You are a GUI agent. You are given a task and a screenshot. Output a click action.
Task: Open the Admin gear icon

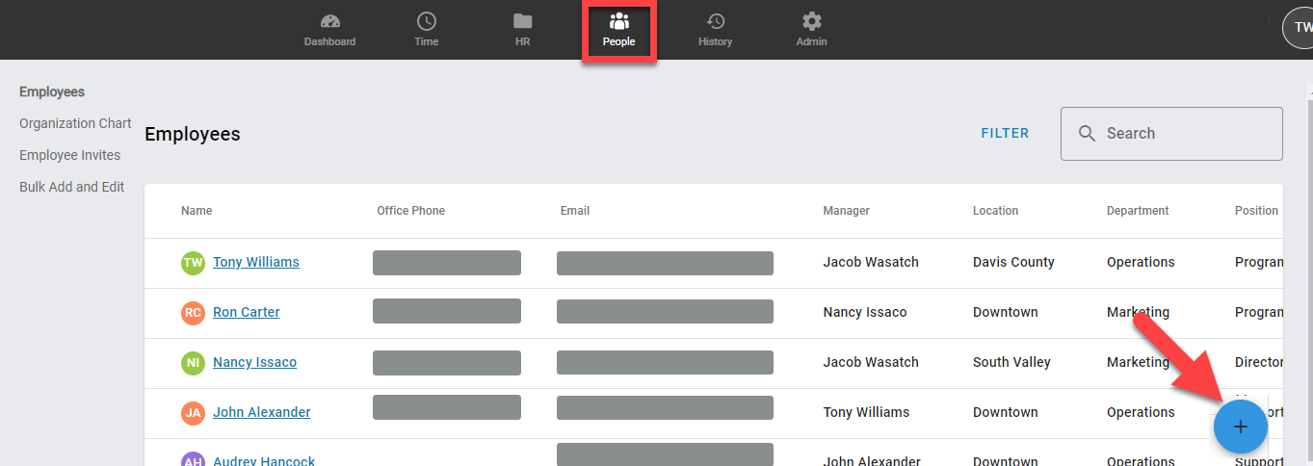coord(811,21)
